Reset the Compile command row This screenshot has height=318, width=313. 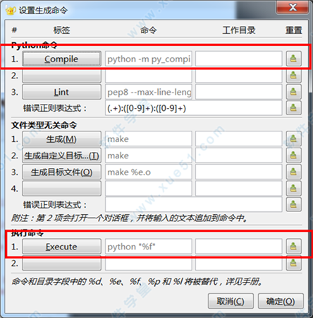[293, 59]
